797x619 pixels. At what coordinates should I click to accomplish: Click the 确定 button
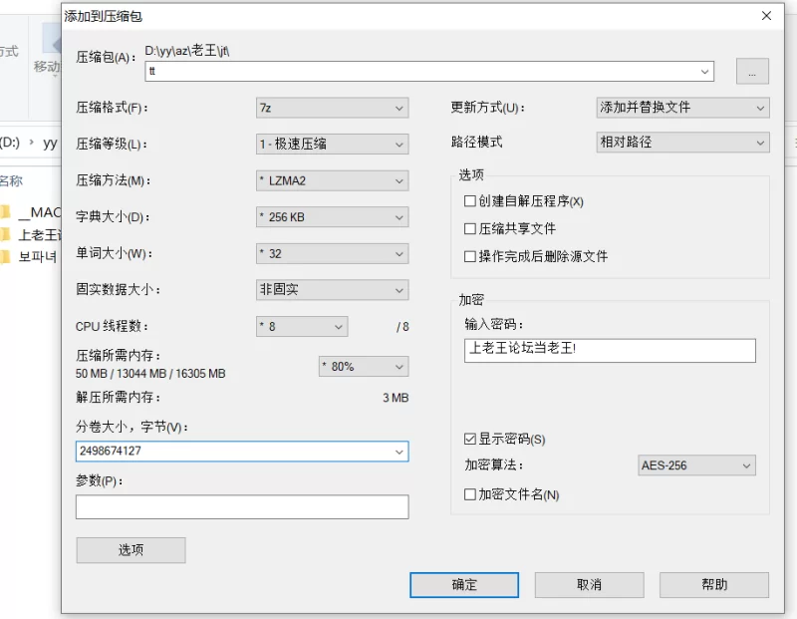tap(464, 585)
